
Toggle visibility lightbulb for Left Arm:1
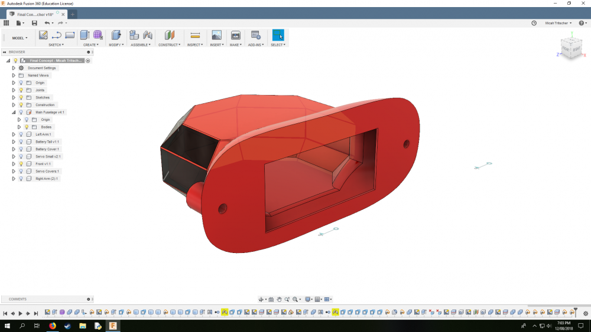point(21,134)
